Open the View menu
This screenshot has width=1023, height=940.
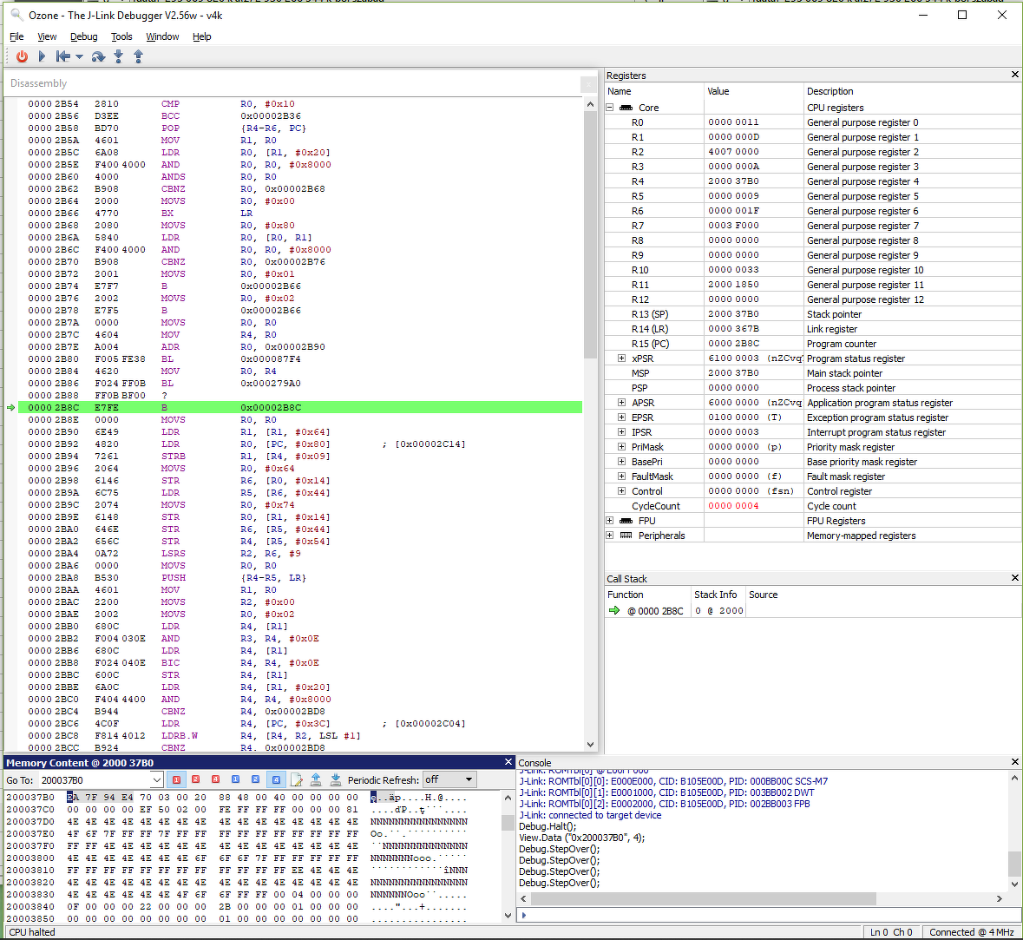point(47,36)
